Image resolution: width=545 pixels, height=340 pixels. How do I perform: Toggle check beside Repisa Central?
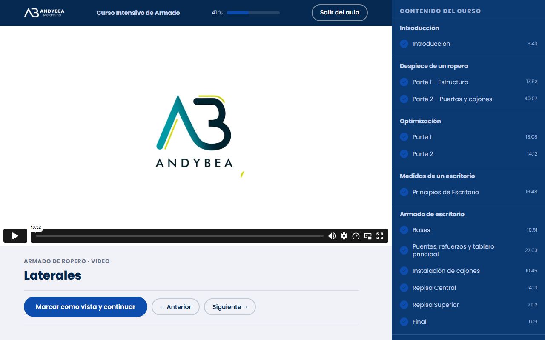[x=404, y=288]
